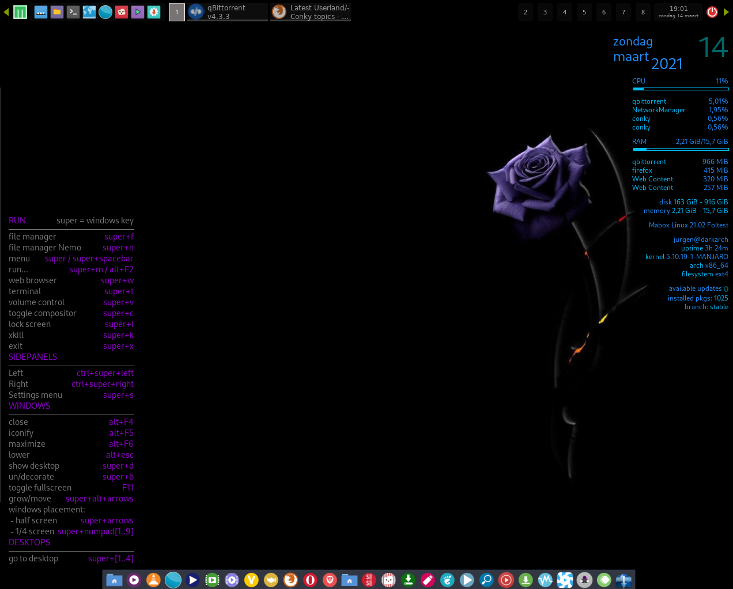Screen dimensions: 733x589
Task: Switch to the Latest Userland Firefox window
Action: click(311, 12)
